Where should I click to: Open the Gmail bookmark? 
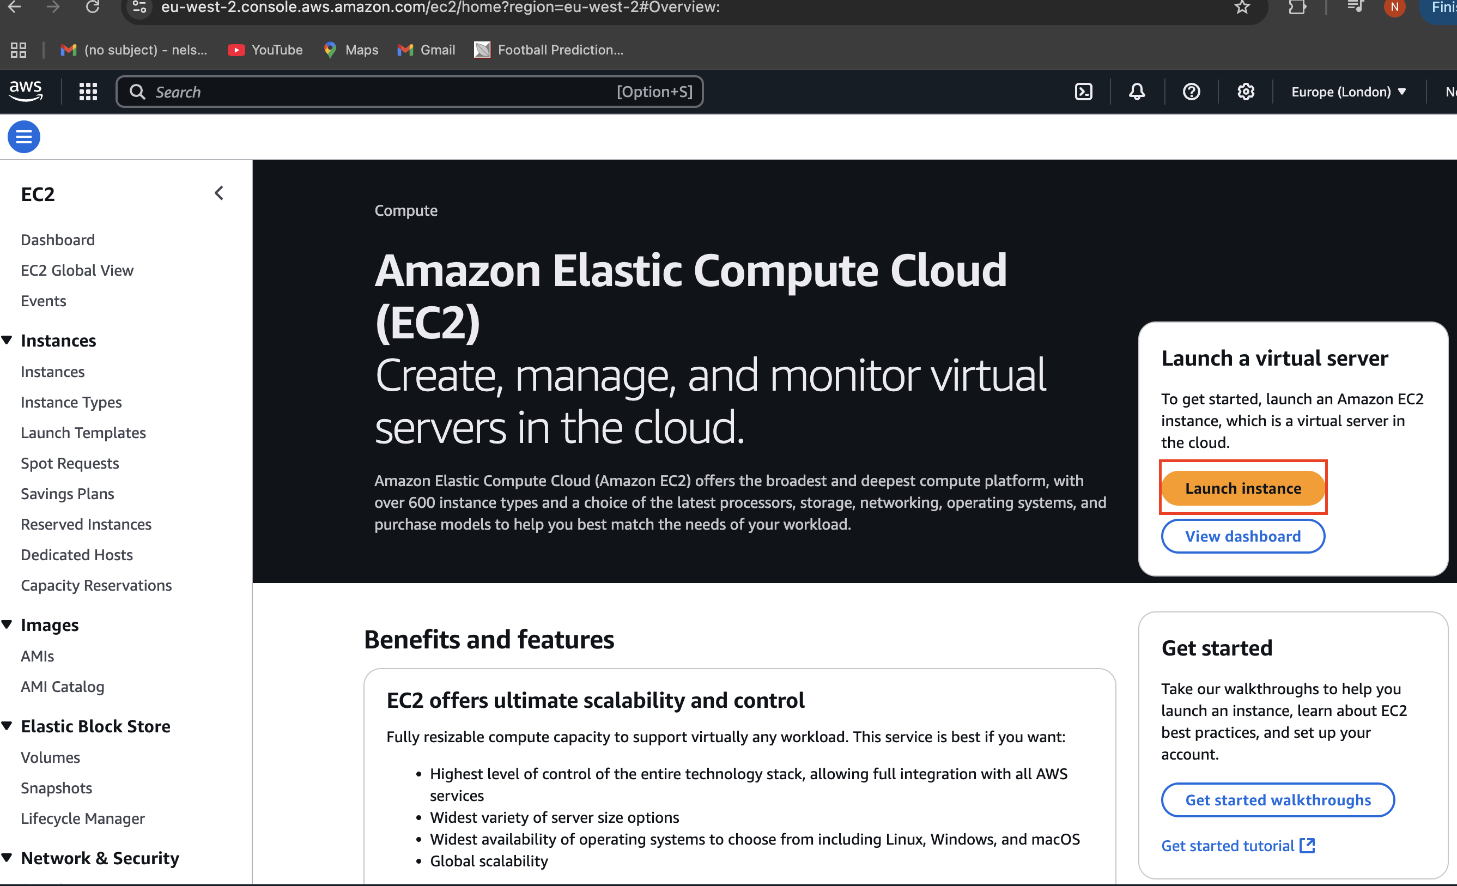pos(426,50)
